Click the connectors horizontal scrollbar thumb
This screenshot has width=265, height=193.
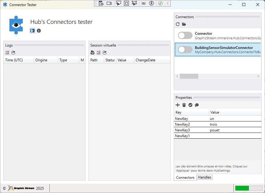189,76
